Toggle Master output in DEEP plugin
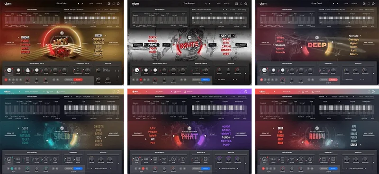The image size is (379, 174). 334,79
